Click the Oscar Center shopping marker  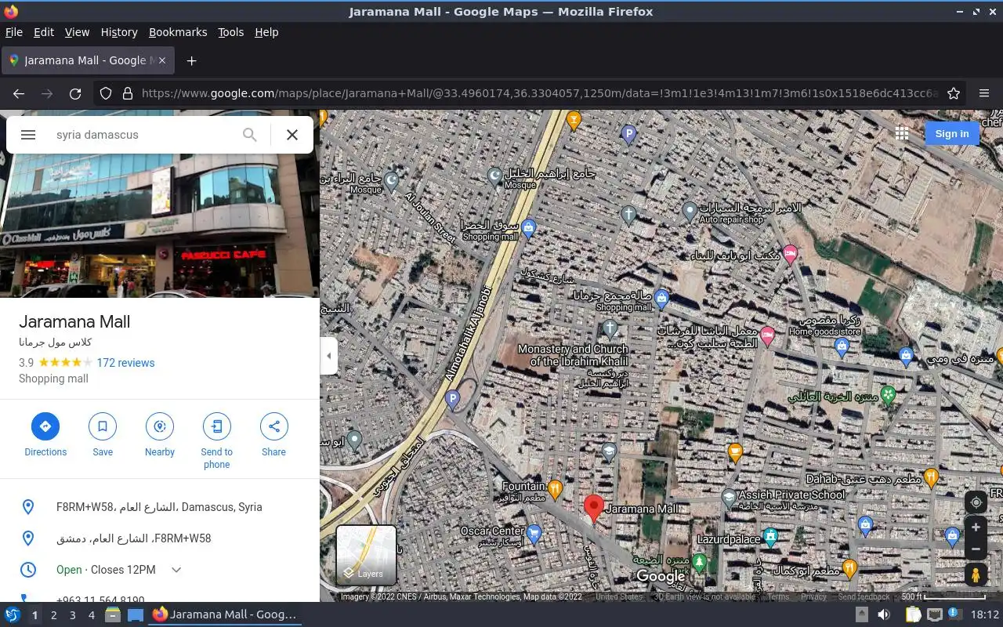(x=534, y=534)
